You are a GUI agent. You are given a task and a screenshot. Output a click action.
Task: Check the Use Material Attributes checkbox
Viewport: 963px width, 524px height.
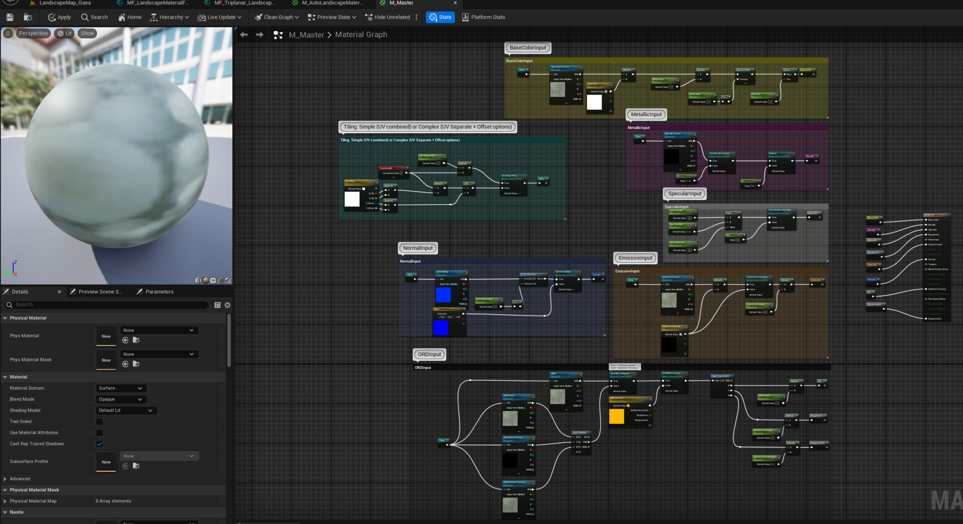tap(99, 433)
